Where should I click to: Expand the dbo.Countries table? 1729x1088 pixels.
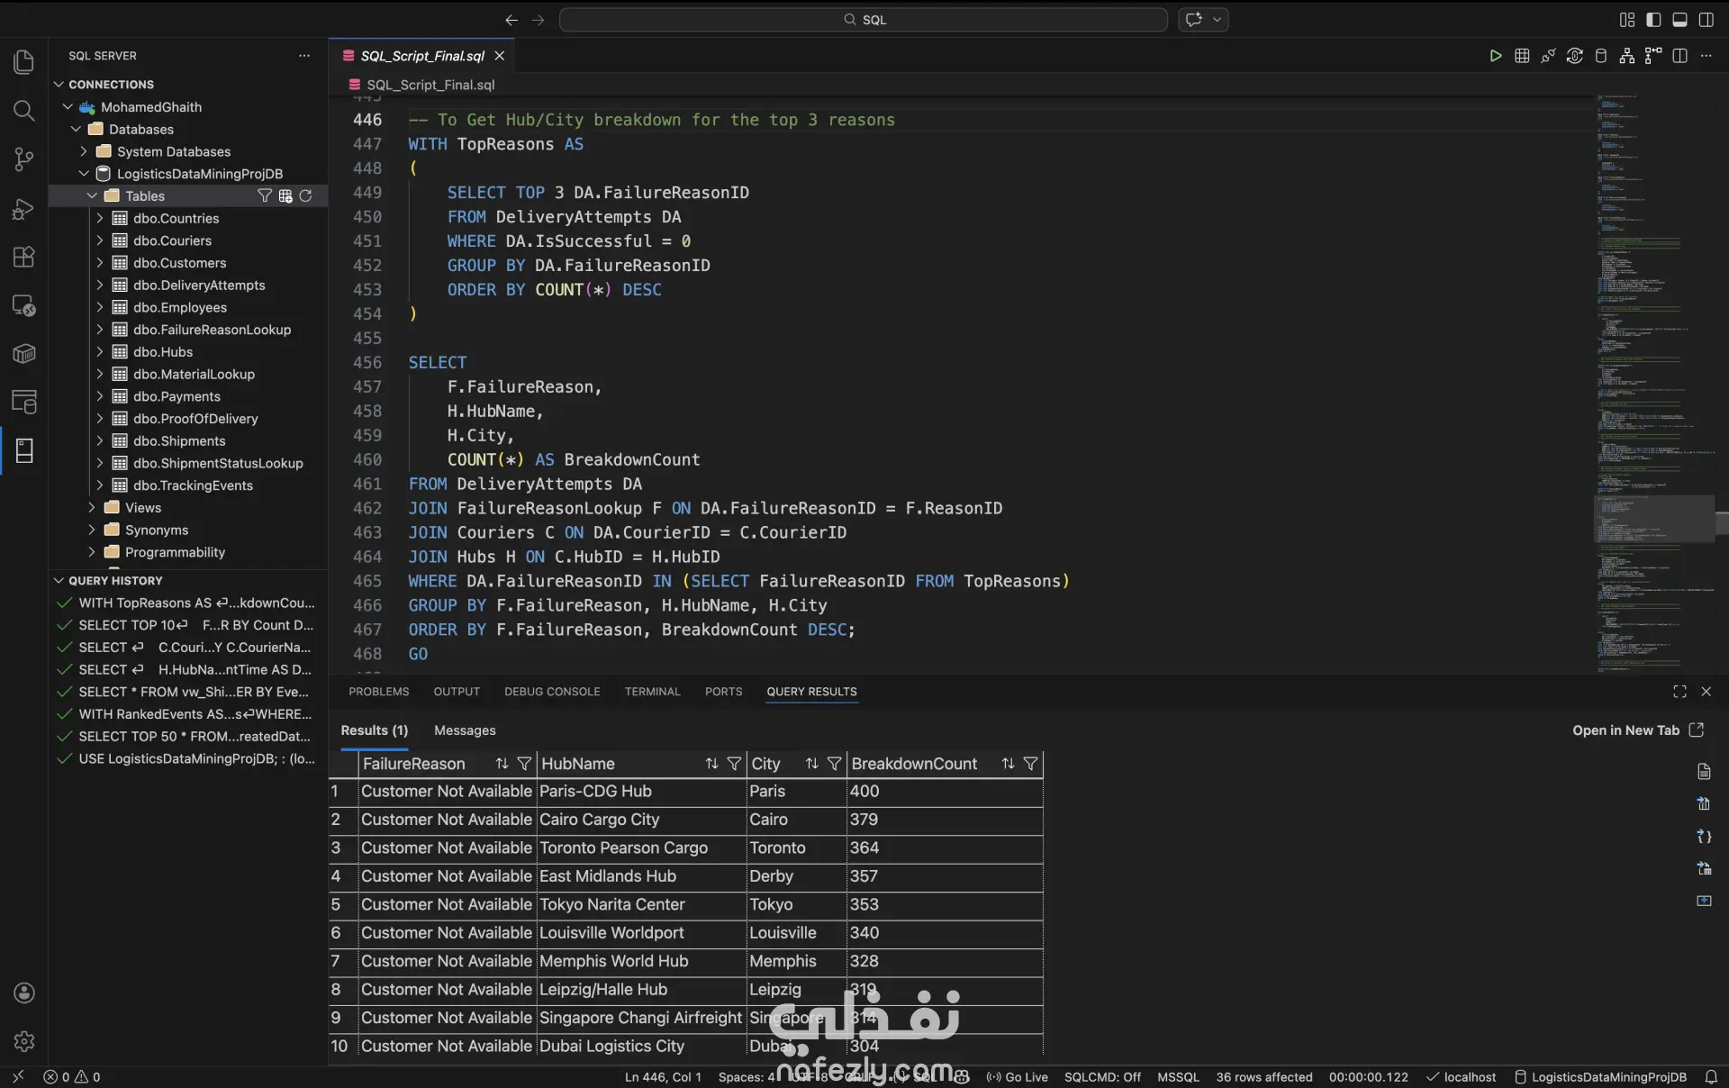pos(99,218)
